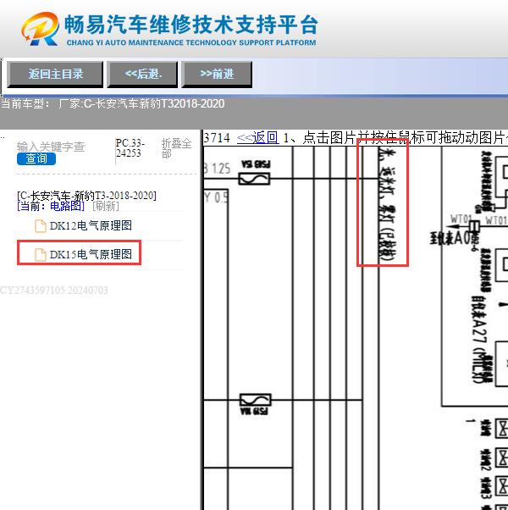Click the 畅易汽车维修技术支持平台 title
The width and height of the screenshot is (508, 510).
(191, 25)
